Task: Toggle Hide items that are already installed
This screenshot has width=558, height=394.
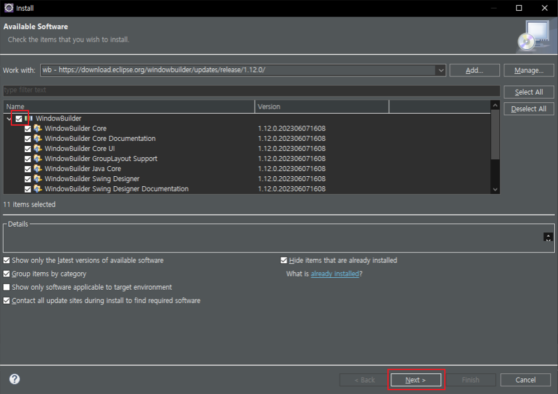Action: pos(284,260)
